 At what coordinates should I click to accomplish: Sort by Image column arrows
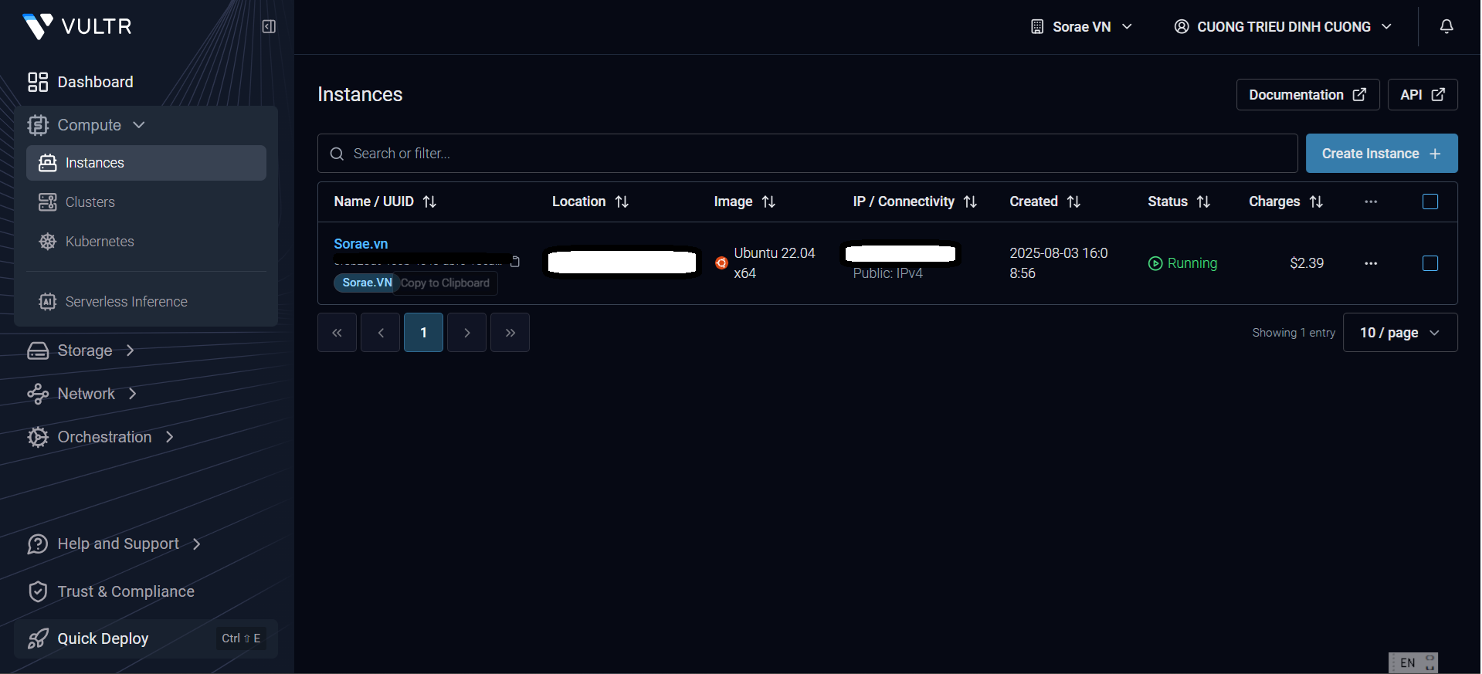coord(768,202)
